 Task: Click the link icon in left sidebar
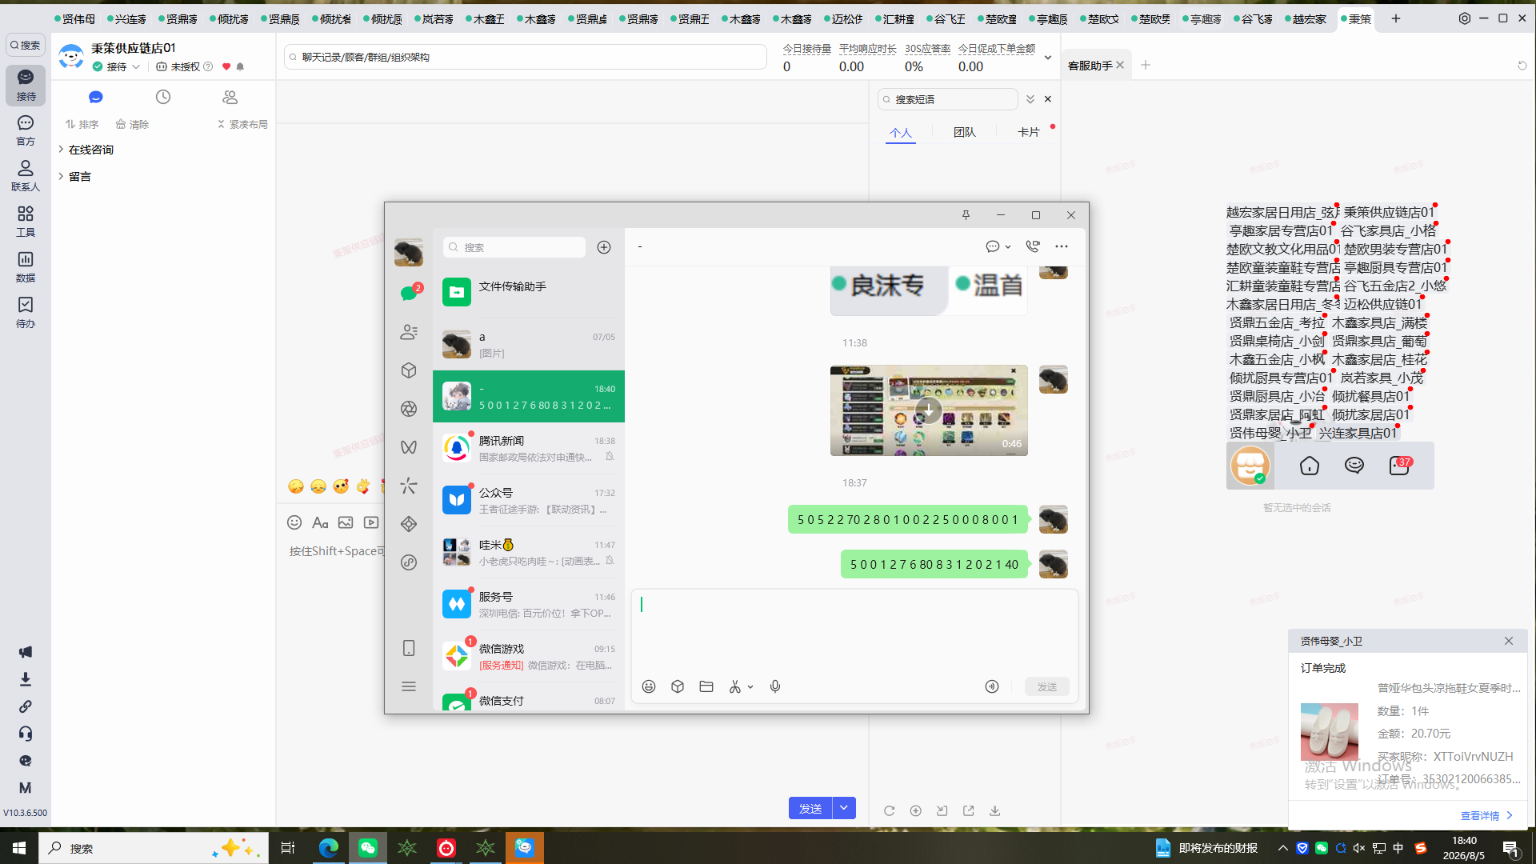click(26, 706)
